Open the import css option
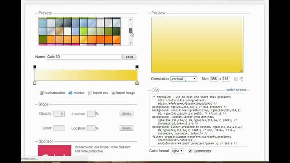The width and height of the screenshot is (290, 163). coord(98,93)
